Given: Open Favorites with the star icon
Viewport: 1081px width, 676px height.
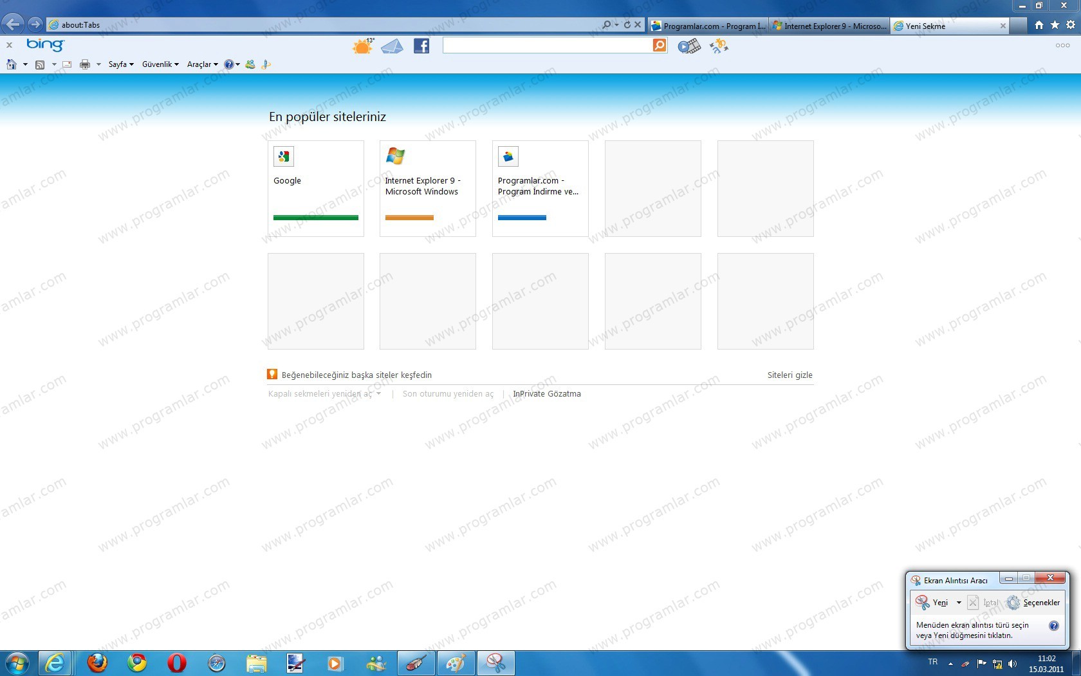Looking at the screenshot, I should [1055, 25].
